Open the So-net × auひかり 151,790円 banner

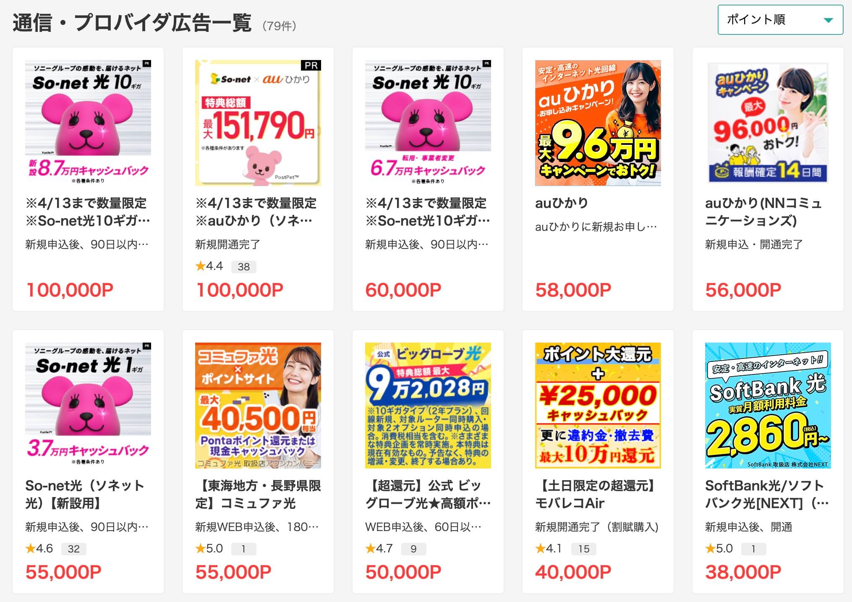click(258, 123)
